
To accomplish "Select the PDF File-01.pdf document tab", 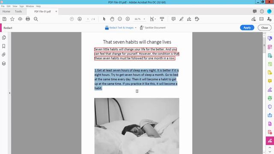I will point(42,12).
